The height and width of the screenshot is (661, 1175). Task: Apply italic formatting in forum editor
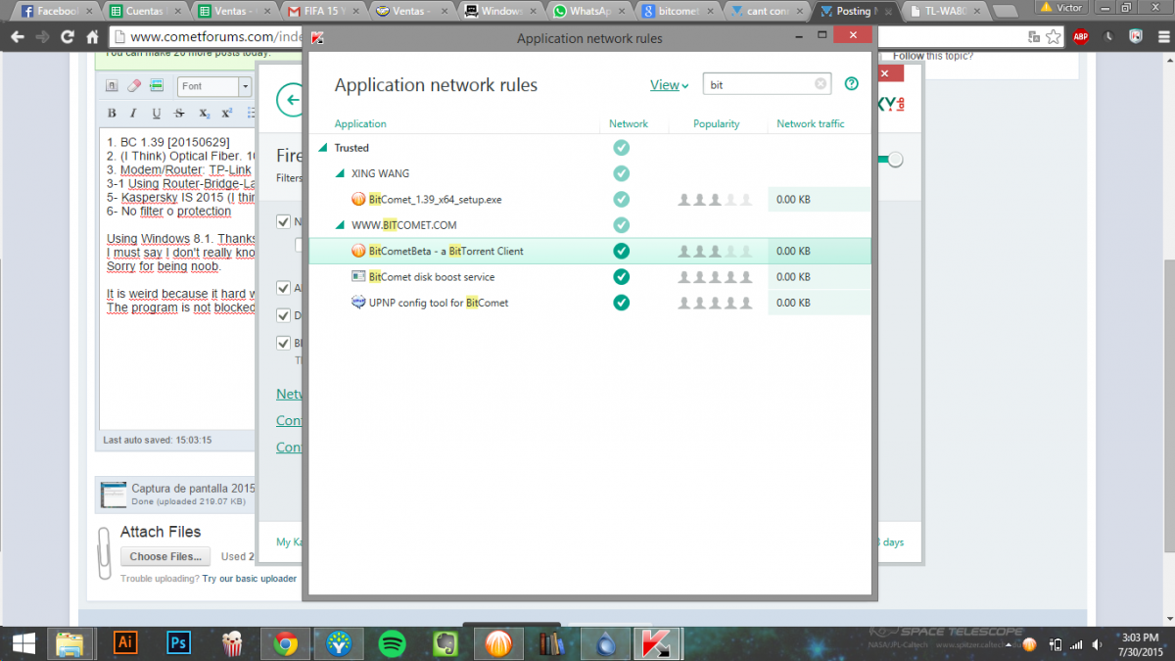134,114
